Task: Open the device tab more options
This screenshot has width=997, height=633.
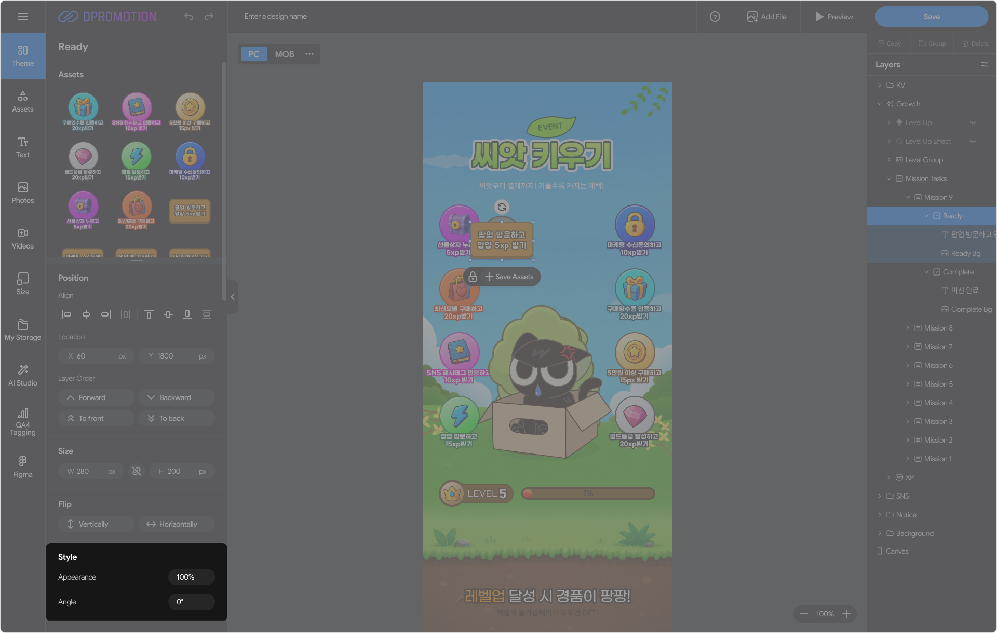Action: coord(309,54)
